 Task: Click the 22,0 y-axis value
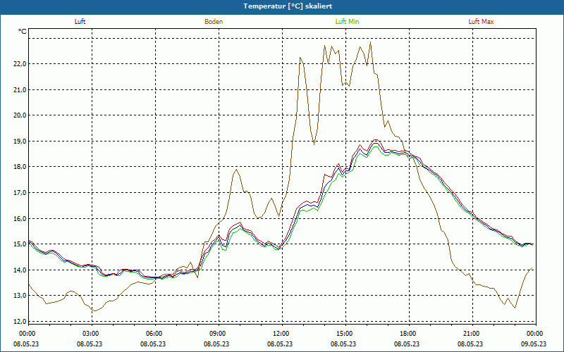pyautogui.click(x=20, y=64)
